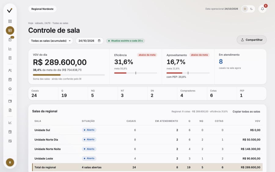
Task: Click the SN stat card showing 2
Action: 163,94
